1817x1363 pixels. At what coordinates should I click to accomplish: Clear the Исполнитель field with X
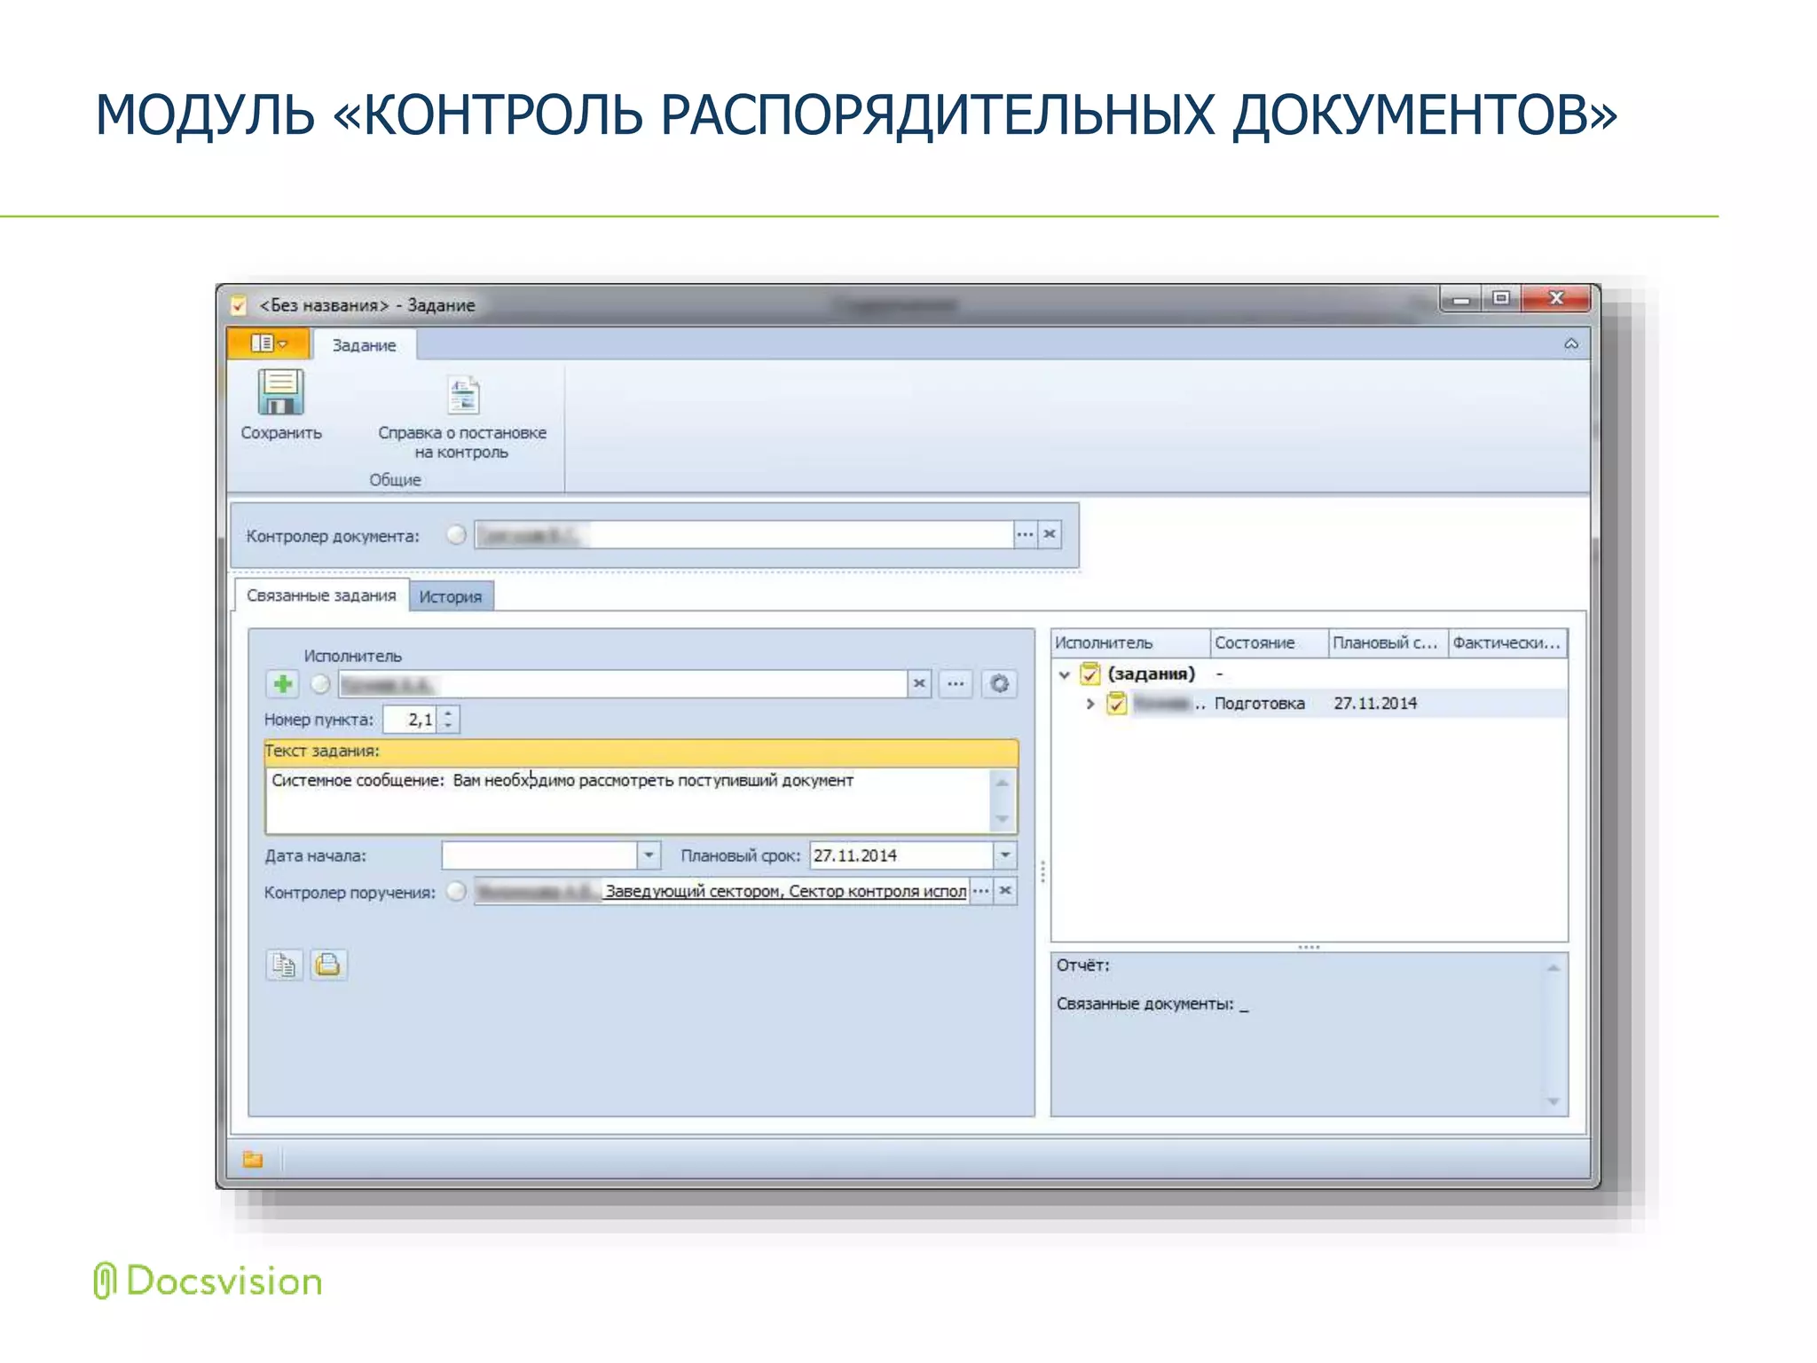click(919, 683)
